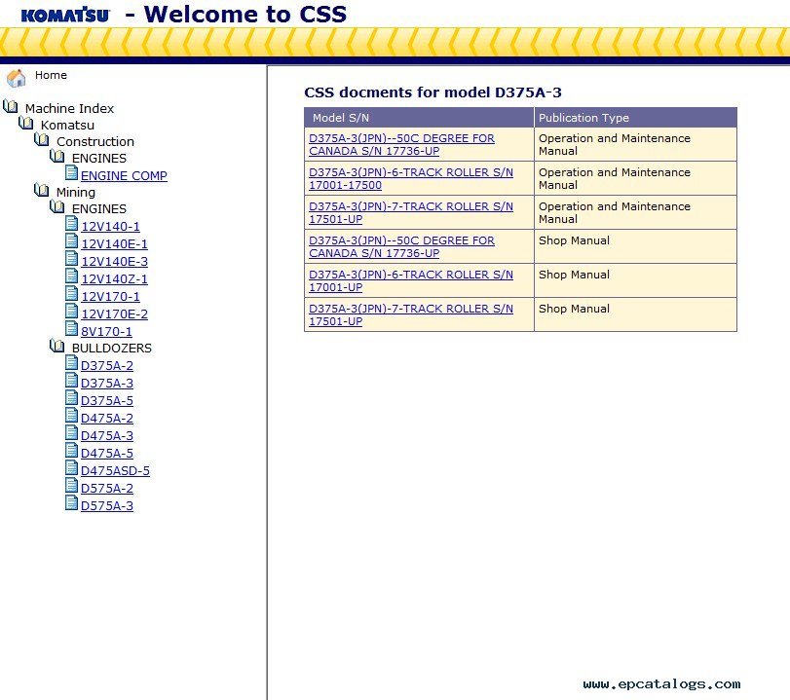Open the ENGINE COMP link

pos(124,176)
